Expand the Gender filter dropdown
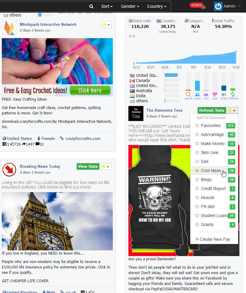Viewport: 246px width, 293px height. point(130,6)
